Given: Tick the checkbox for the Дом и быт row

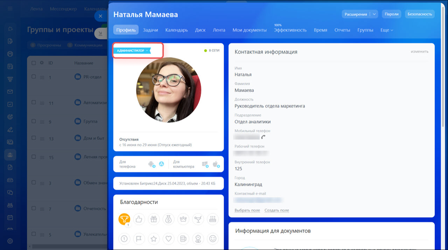Looking at the screenshot, I should tap(34, 138).
